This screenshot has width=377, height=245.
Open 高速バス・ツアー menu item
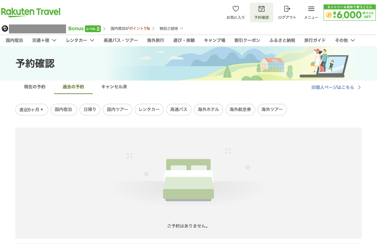(121, 40)
